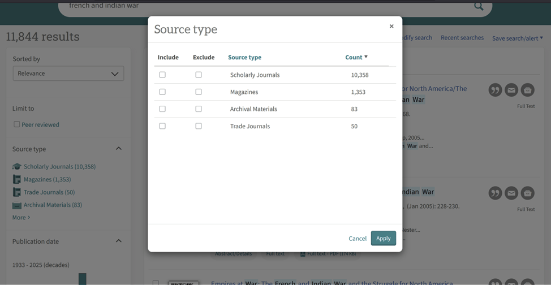Enable the Peer reviewed checkbox
The width and height of the screenshot is (551, 285).
[x=16, y=124]
